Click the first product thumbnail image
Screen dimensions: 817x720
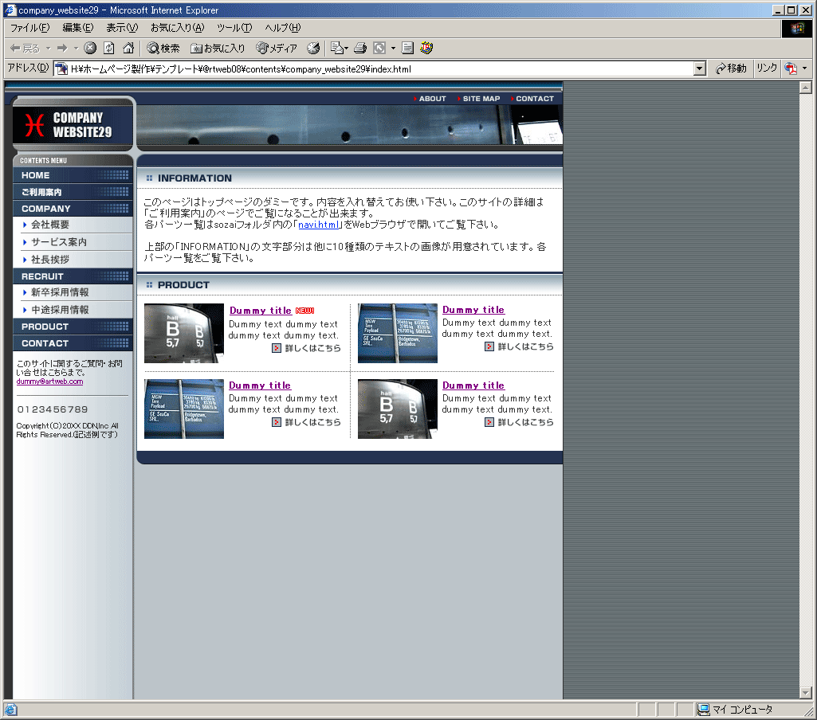(x=184, y=333)
